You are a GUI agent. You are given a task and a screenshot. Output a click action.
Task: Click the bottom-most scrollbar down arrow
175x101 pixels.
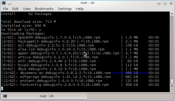click(x=172, y=90)
